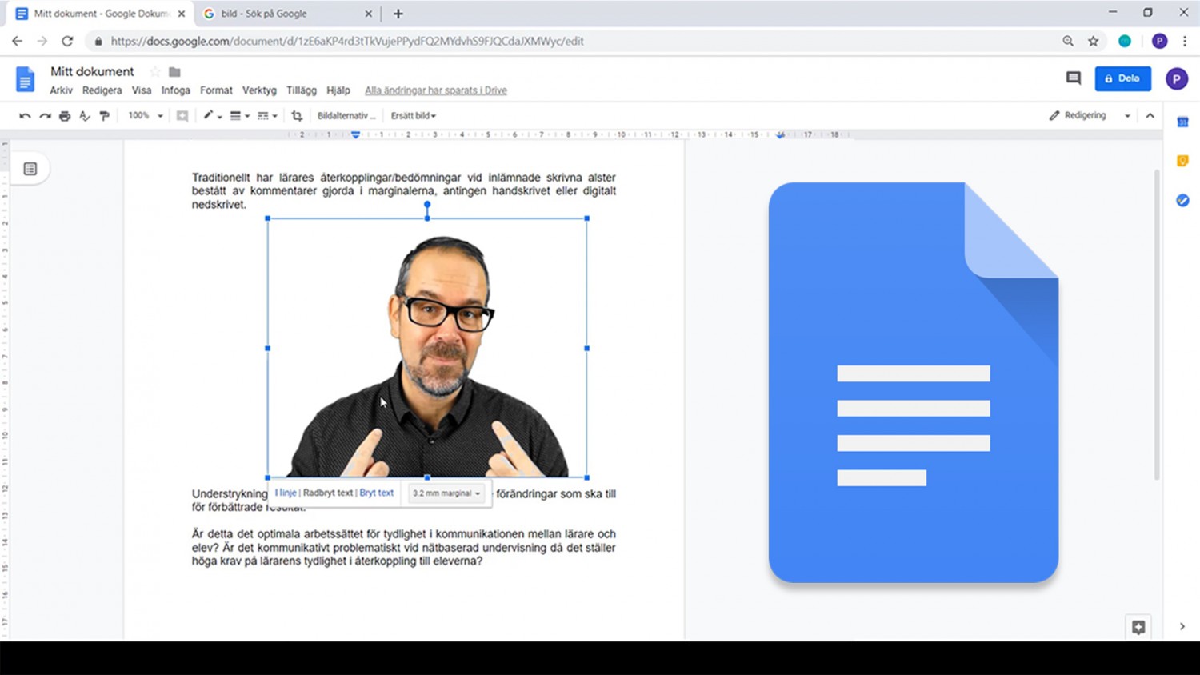
Task: Switch image wrapping to 'I linje'
Action: (x=285, y=493)
